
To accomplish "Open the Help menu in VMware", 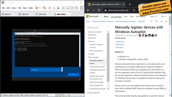I will [x=31, y=8].
